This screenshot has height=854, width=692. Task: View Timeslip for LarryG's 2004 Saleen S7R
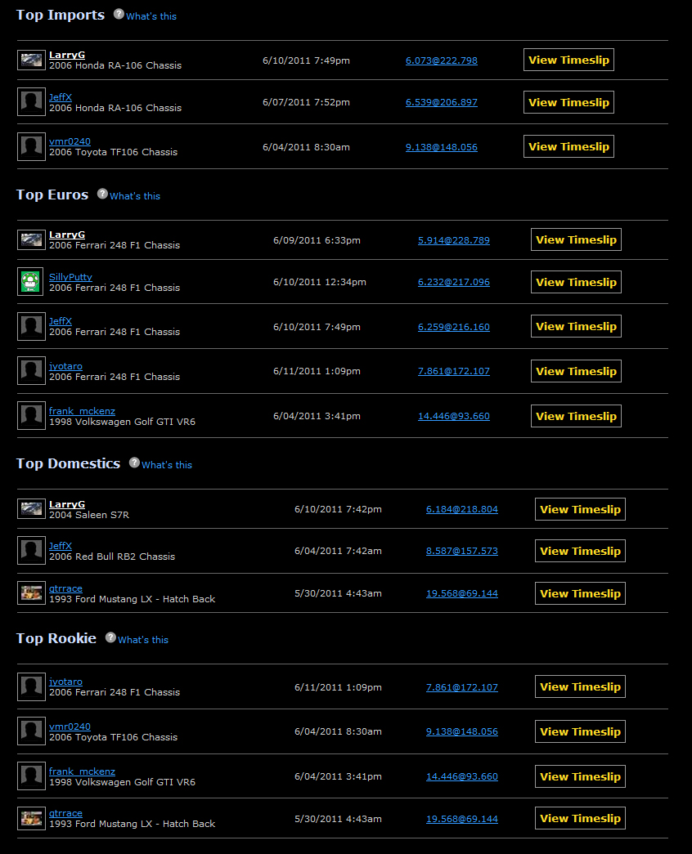click(x=580, y=509)
